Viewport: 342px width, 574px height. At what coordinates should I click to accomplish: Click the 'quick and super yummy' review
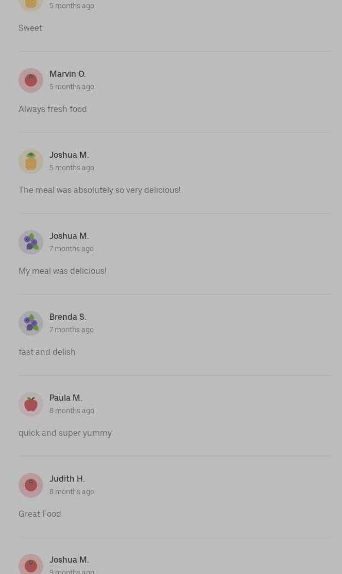pyautogui.click(x=65, y=433)
